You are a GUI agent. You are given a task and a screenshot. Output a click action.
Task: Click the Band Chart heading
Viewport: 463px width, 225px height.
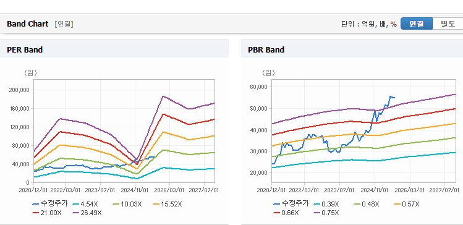click(x=27, y=24)
